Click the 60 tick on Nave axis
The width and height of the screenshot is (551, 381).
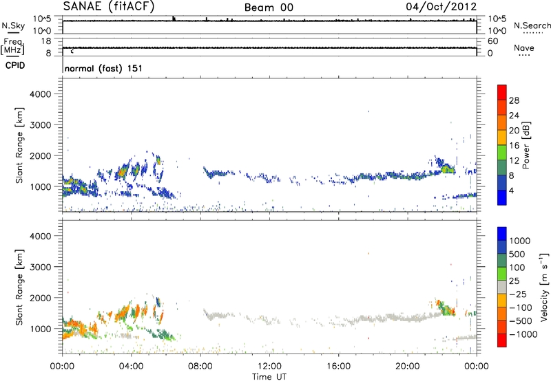click(493, 41)
